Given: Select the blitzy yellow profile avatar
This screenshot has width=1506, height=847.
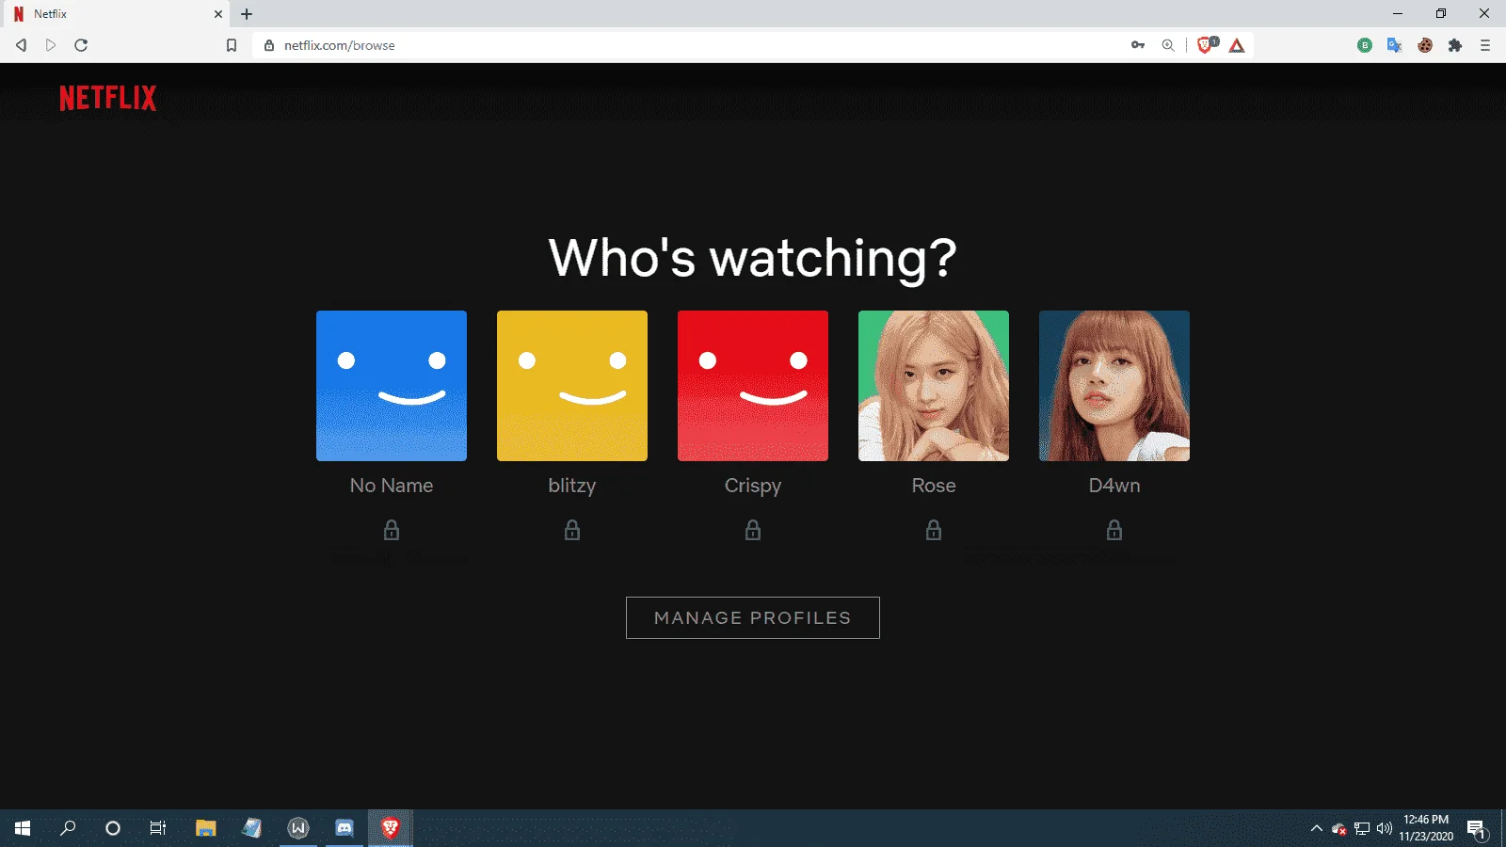Looking at the screenshot, I should [x=572, y=386].
